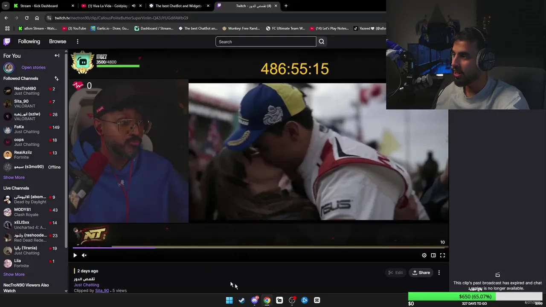Open the NecTroN90 followed channel
The image size is (546, 307).
(x=32, y=90)
